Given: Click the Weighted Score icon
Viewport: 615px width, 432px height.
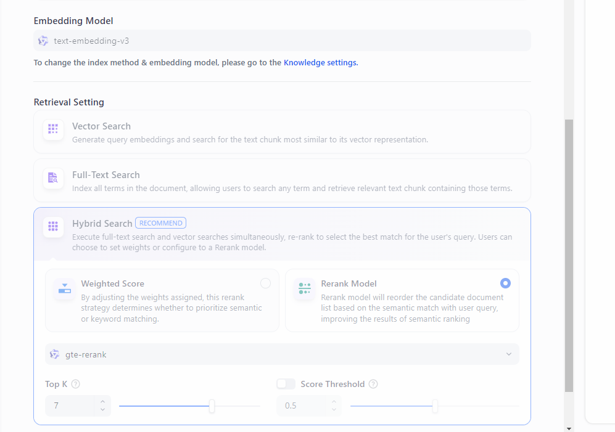Looking at the screenshot, I should click(65, 288).
